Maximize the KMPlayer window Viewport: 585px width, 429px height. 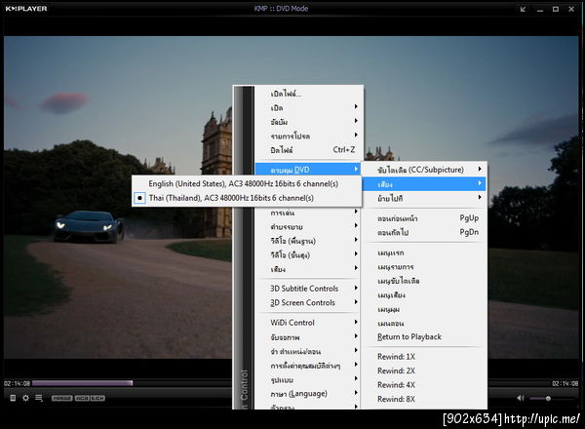pyautogui.click(x=556, y=9)
